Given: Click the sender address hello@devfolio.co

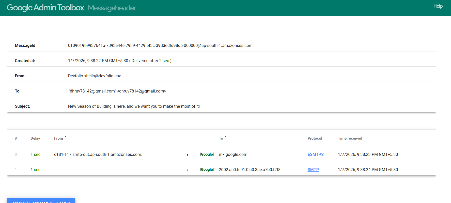Looking at the screenshot, I should click(x=103, y=76).
